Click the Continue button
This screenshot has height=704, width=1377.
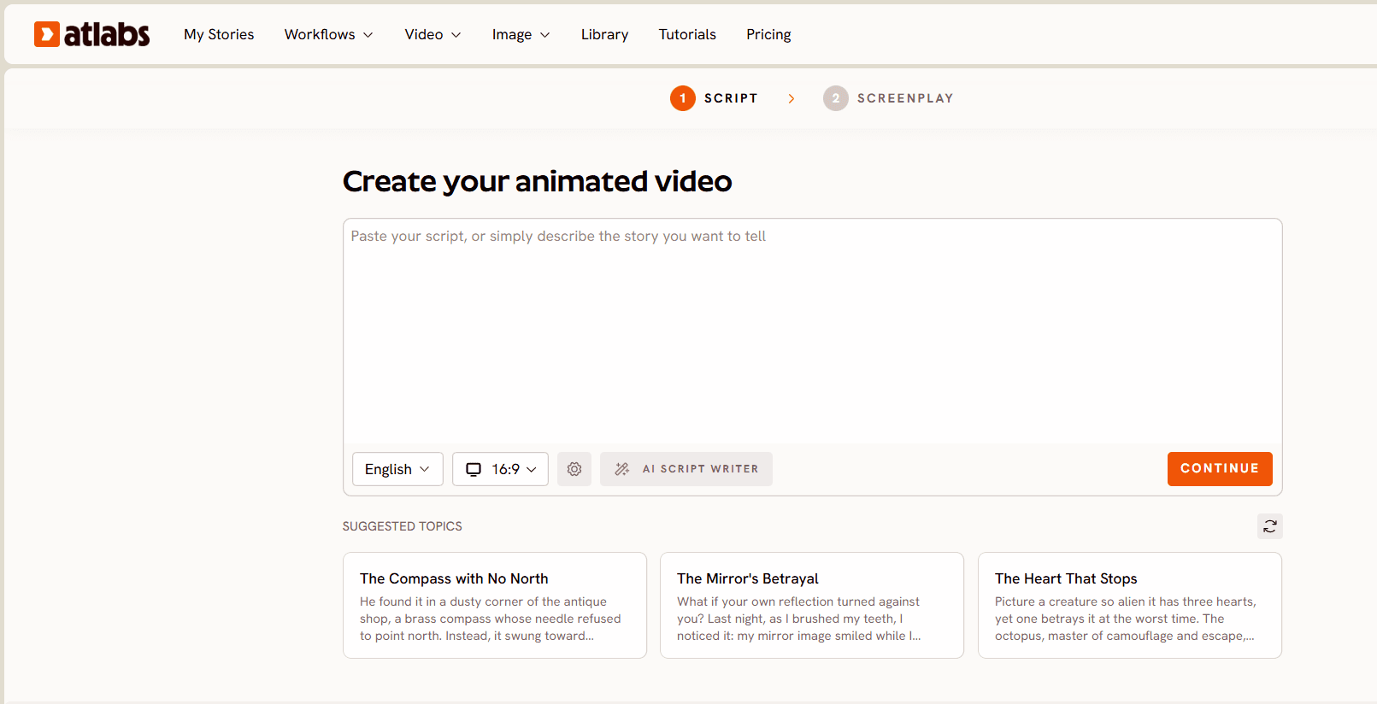[x=1220, y=469]
